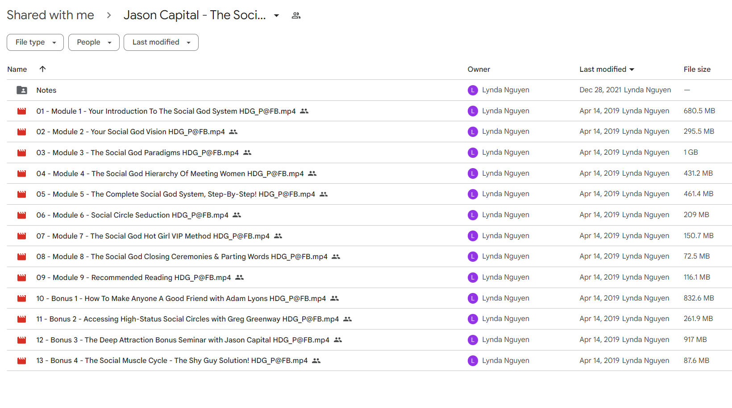Click shared icon next to 03 - Module 3 file
732x408 pixels.
[x=247, y=152]
